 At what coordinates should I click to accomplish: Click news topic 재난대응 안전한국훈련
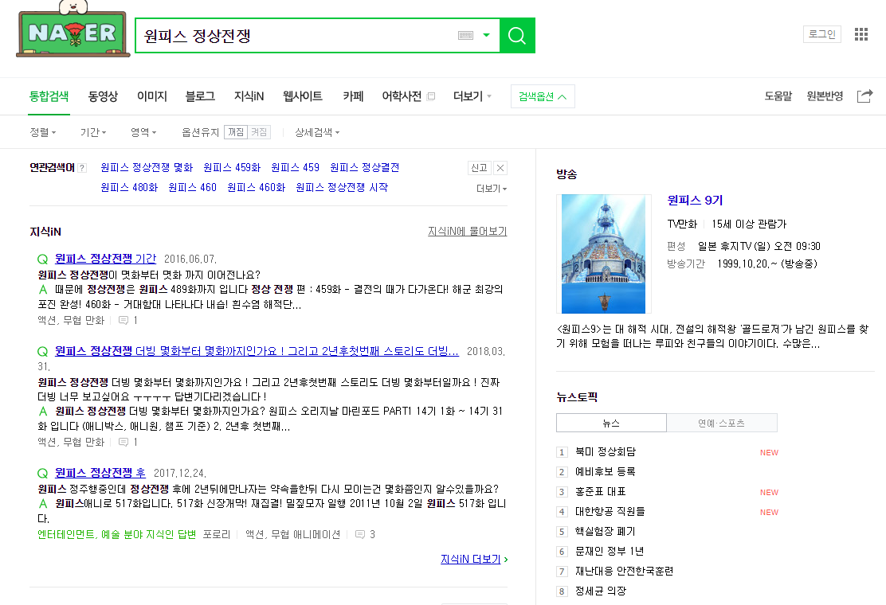point(624,571)
